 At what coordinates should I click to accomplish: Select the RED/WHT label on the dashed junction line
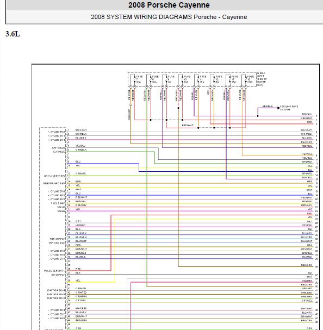[x=188, y=125]
